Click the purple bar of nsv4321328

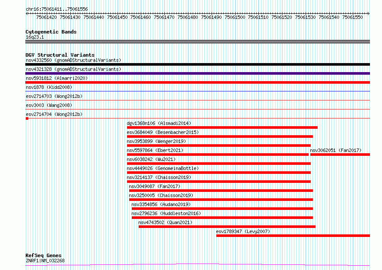(x=197, y=73)
